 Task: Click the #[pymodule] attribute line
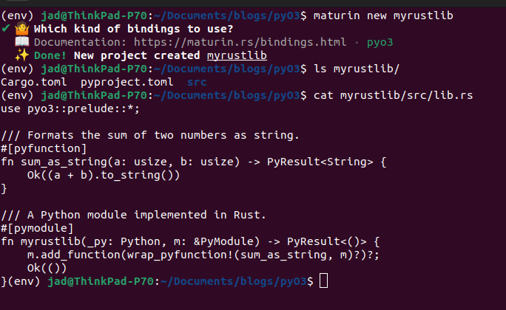tap(38, 228)
